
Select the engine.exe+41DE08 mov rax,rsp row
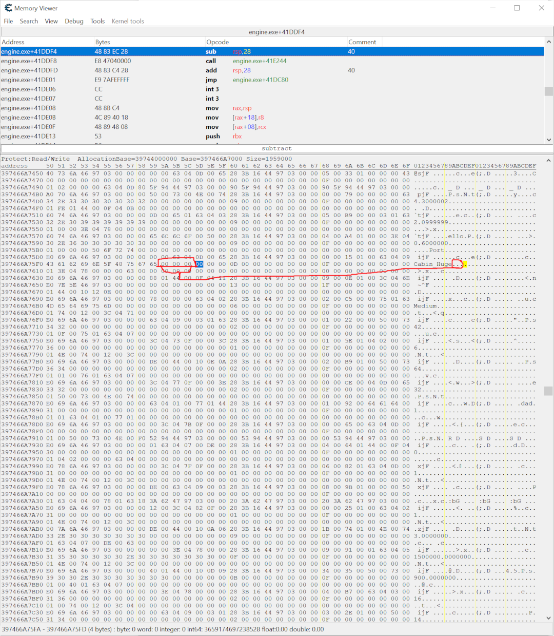click(272, 108)
